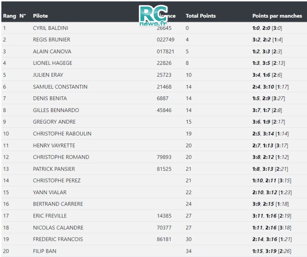Select YANN VIALAR's points per heat
This screenshot has height=257, width=307.
pos(272,193)
